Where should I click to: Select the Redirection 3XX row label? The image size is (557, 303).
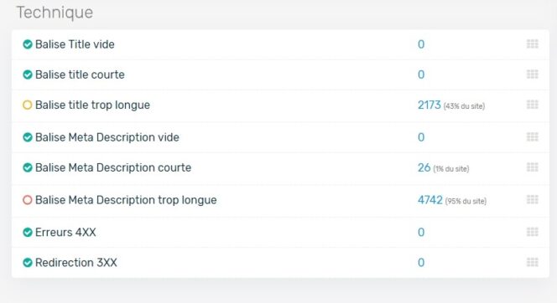point(76,263)
